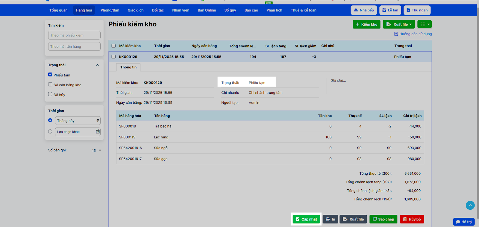Click the Cập nhật update button
479x227 pixels.
point(306,219)
